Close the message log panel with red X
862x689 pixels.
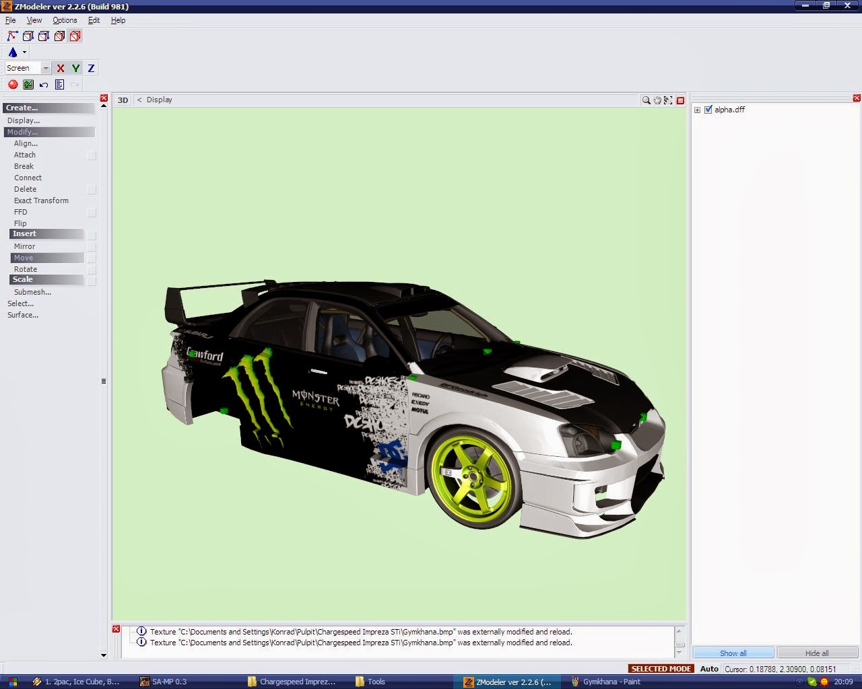click(x=116, y=629)
